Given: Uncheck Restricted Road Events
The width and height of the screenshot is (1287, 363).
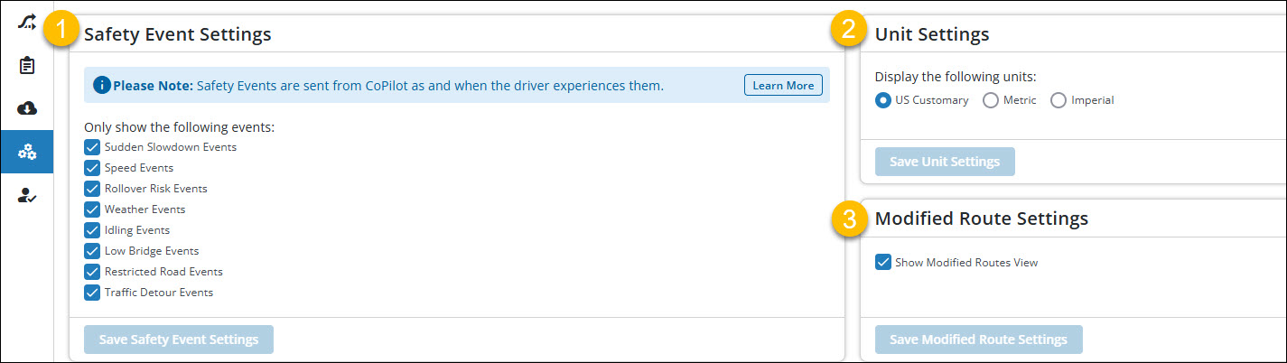Looking at the screenshot, I should 92,271.
